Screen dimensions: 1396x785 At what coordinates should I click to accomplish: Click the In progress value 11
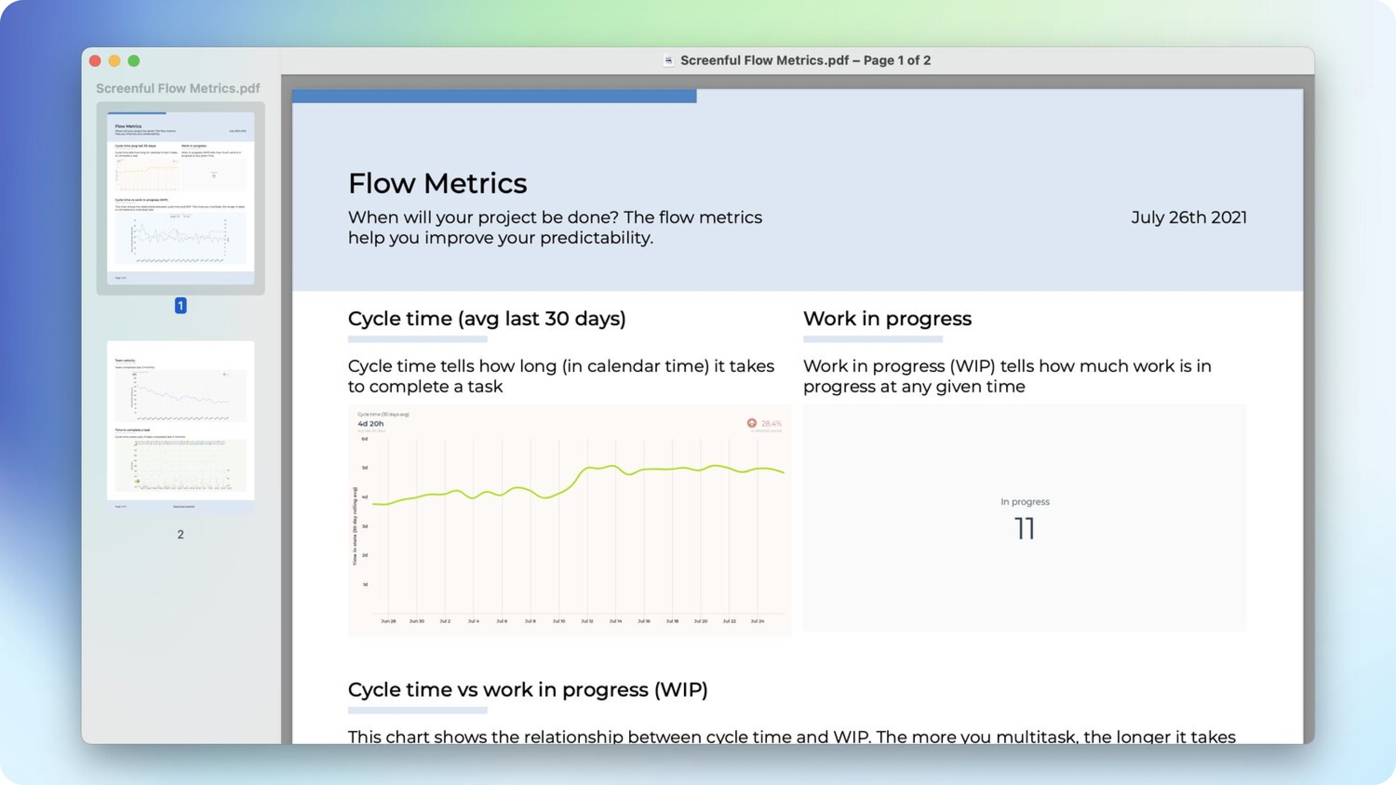1024,528
